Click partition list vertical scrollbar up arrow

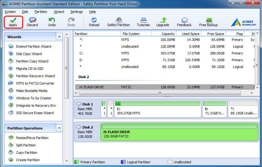[x=257, y=33]
